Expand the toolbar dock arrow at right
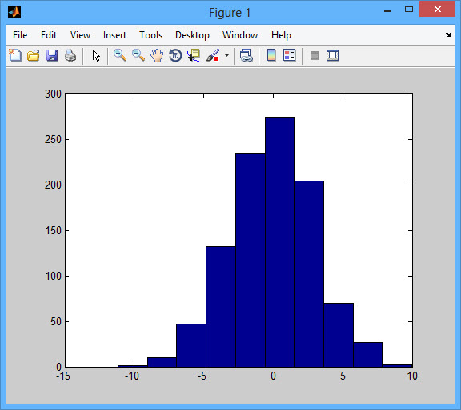The width and height of the screenshot is (461, 410). click(x=447, y=34)
